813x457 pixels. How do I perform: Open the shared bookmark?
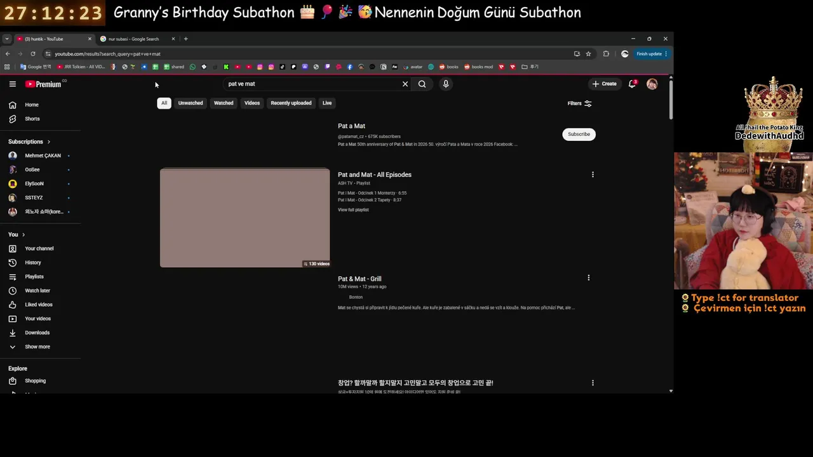pos(174,67)
